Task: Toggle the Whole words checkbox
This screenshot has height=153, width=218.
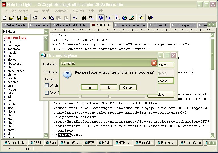Action: pos(47,85)
